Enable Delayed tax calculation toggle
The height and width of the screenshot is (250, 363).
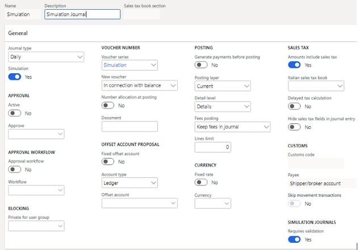coord(294,106)
